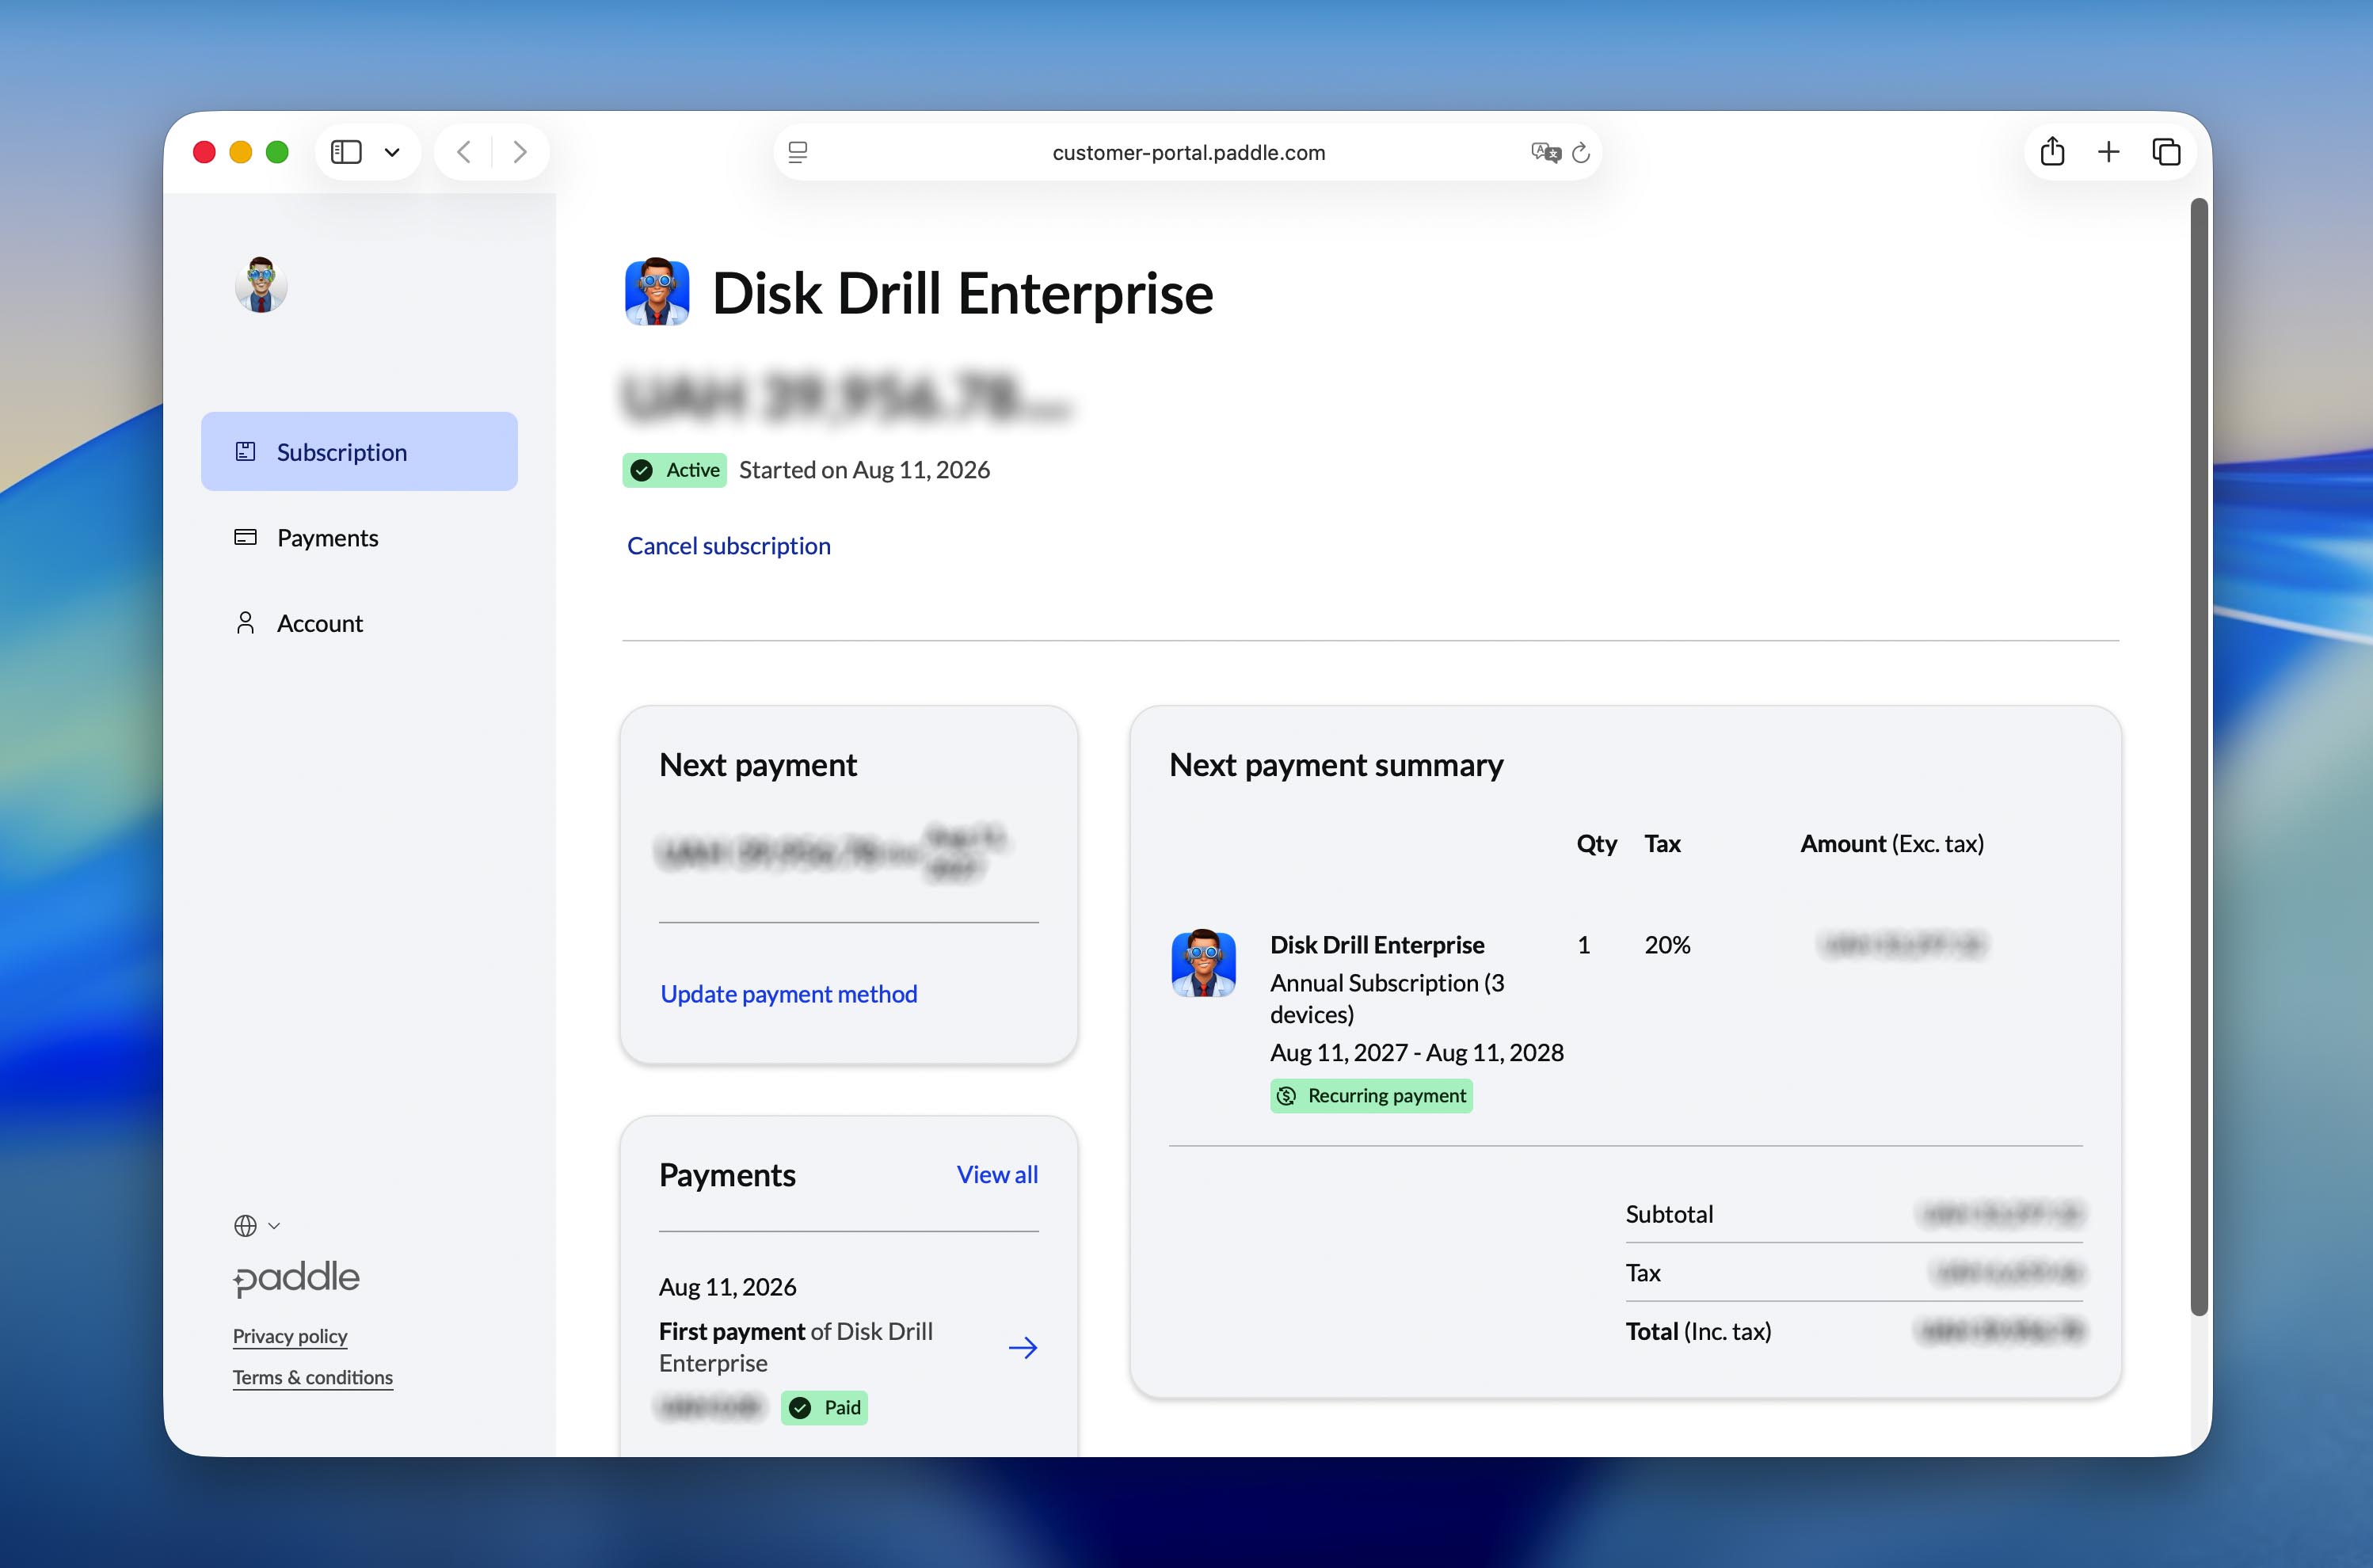Open the sidebar options dropdown chevron
Screen dimensions: 2373x1568
pyautogui.click(x=392, y=152)
